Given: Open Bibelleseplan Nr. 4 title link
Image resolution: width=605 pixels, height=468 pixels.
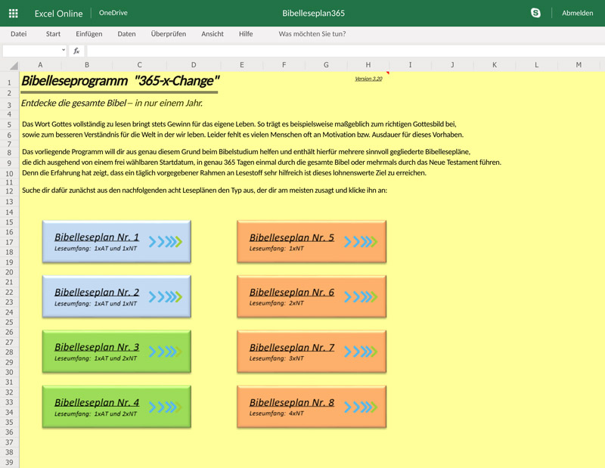Looking at the screenshot, I should coord(97,402).
